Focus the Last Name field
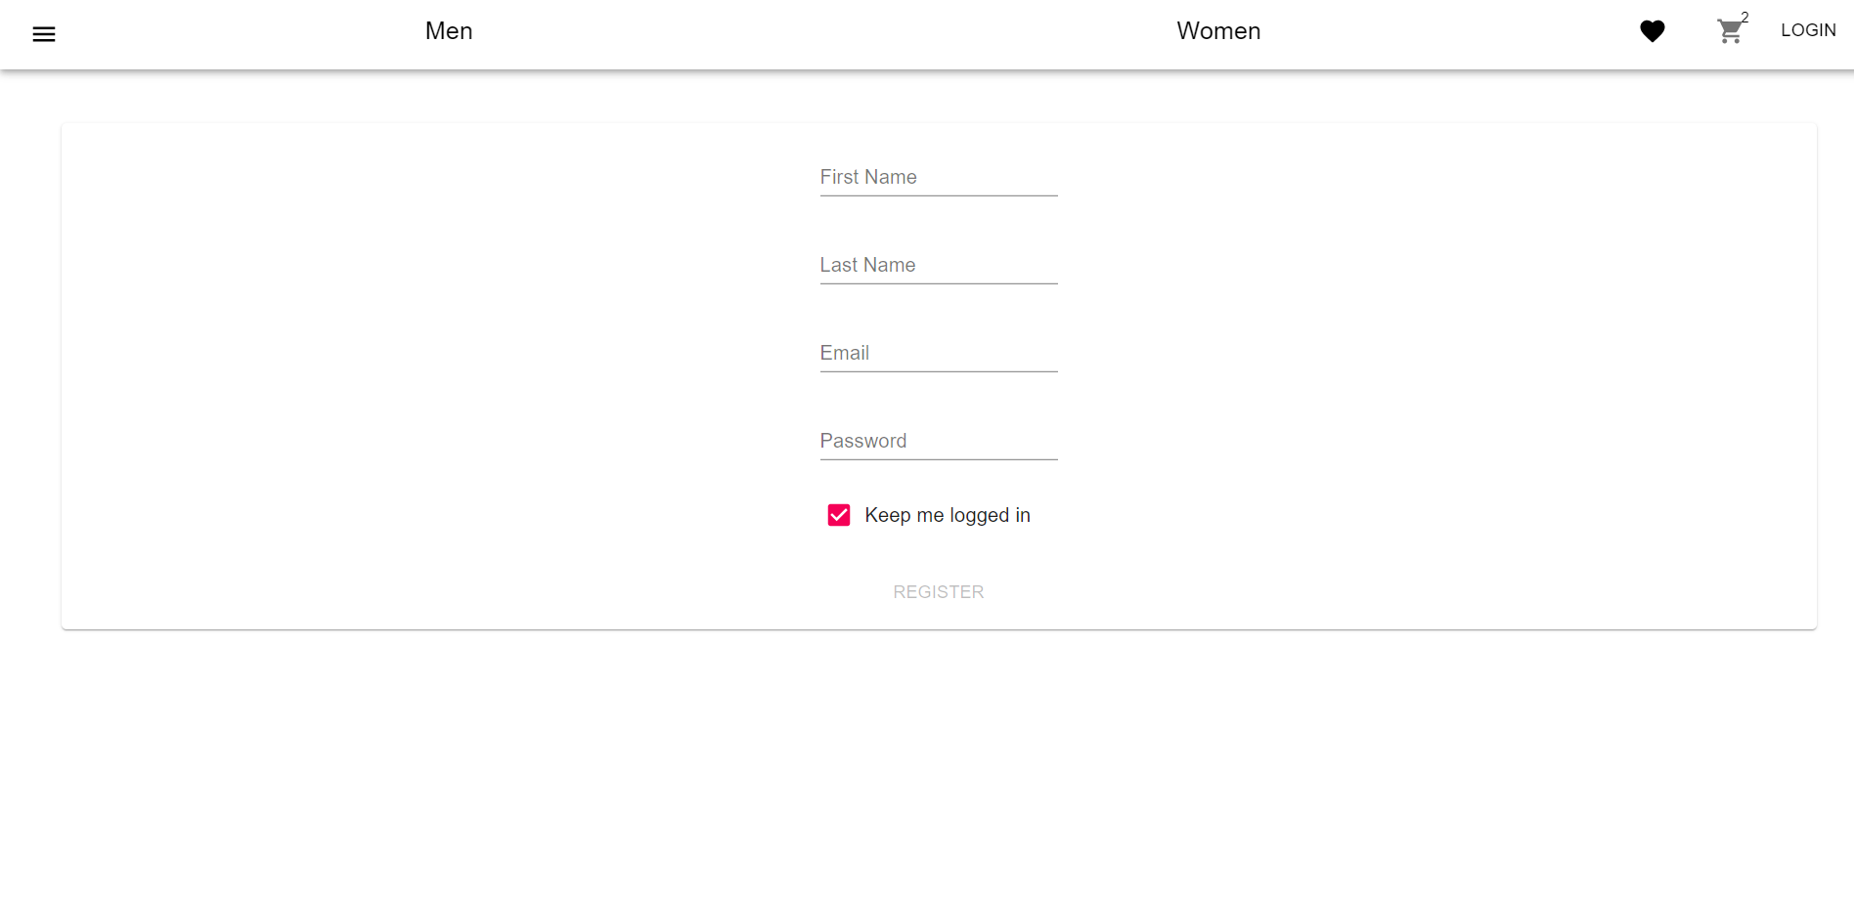Viewport: 1854px width, 903px height. tap(939, 265)
